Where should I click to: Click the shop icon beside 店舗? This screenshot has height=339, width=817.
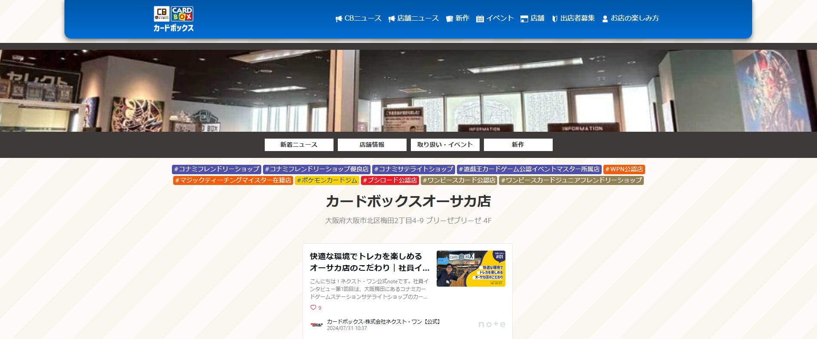[524, 19]
